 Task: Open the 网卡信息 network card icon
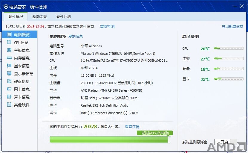tap(9, 89)
